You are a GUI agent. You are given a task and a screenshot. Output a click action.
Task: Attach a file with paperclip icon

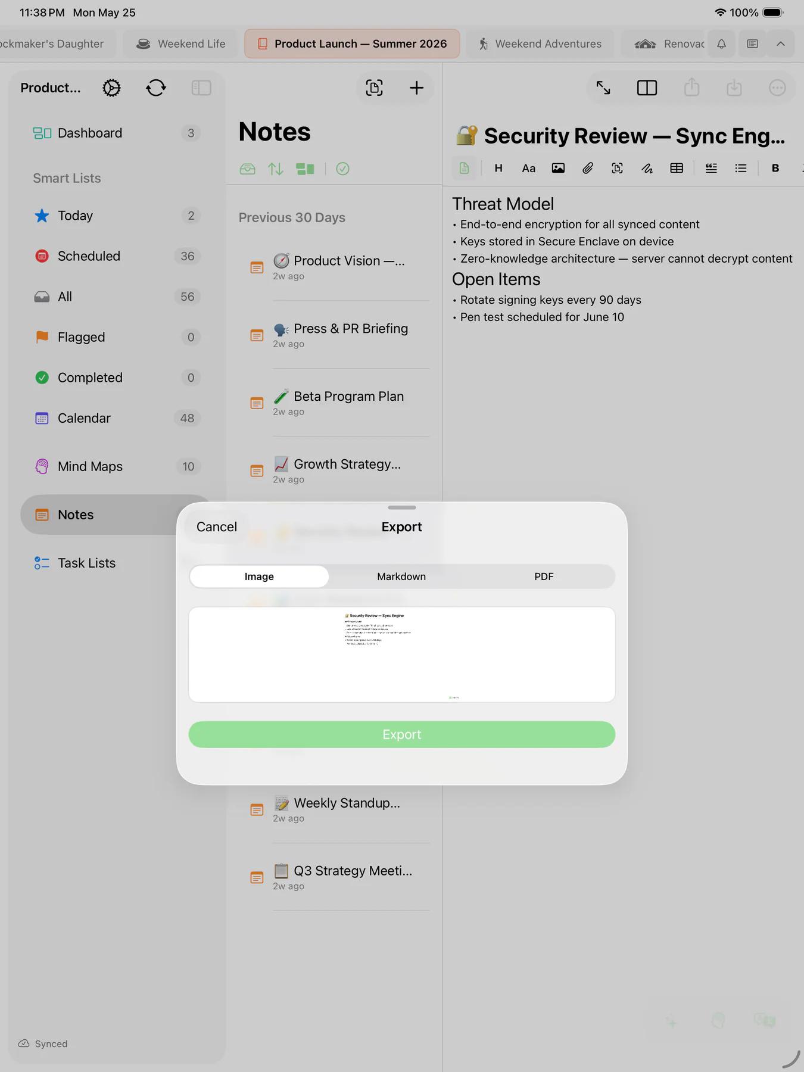pos(588,169)
